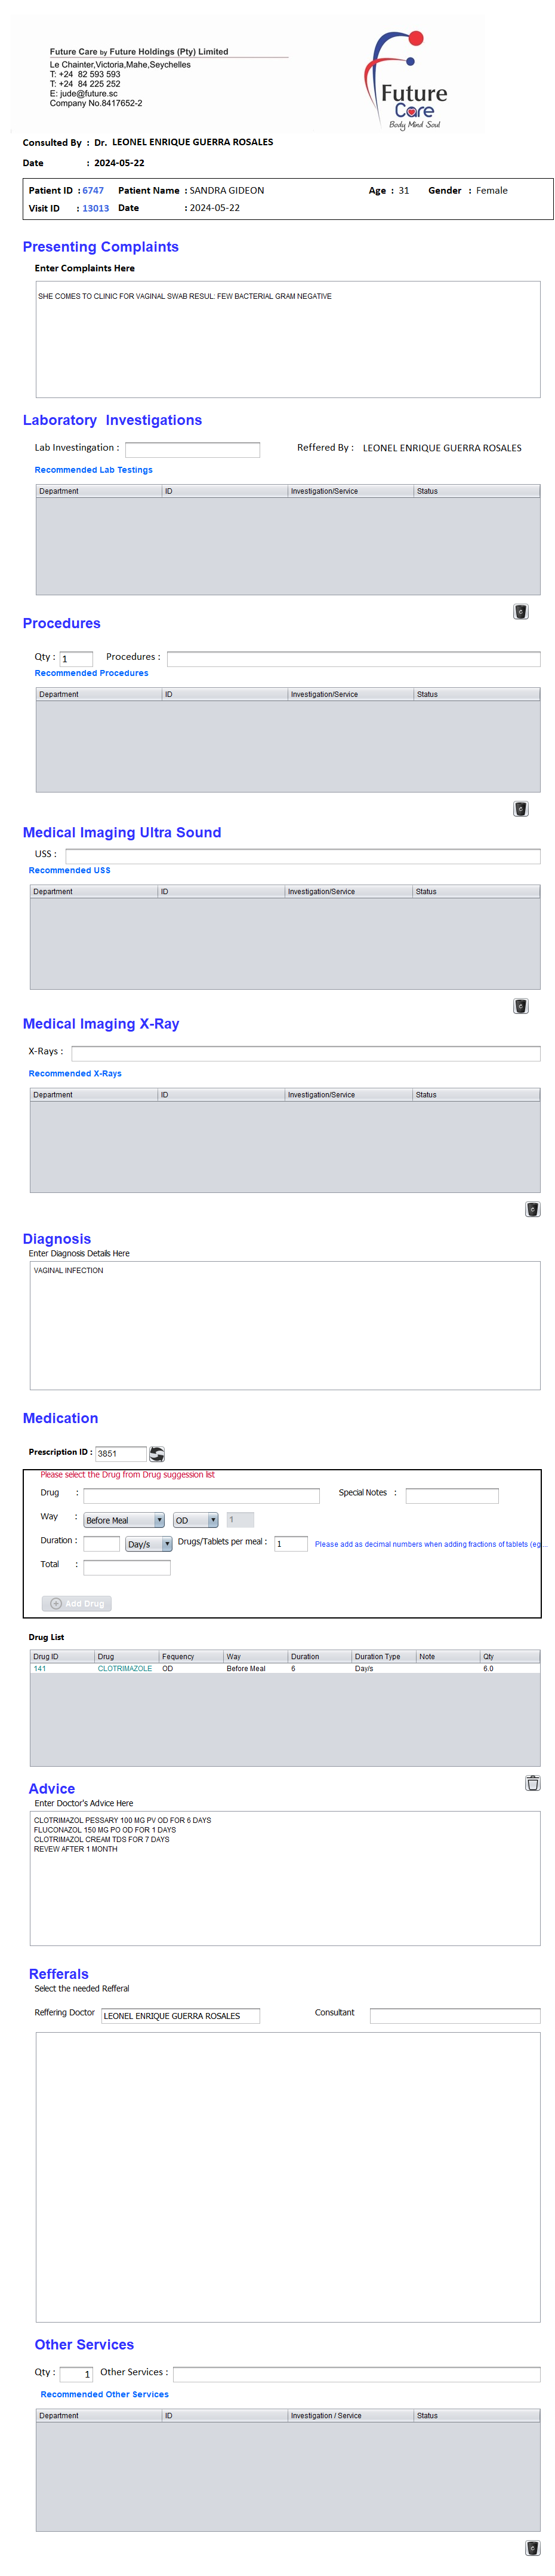Click the refresh icon beside Prescription ID
Viewport: 555px width, 2576px height.
[x=157, y=1453]
